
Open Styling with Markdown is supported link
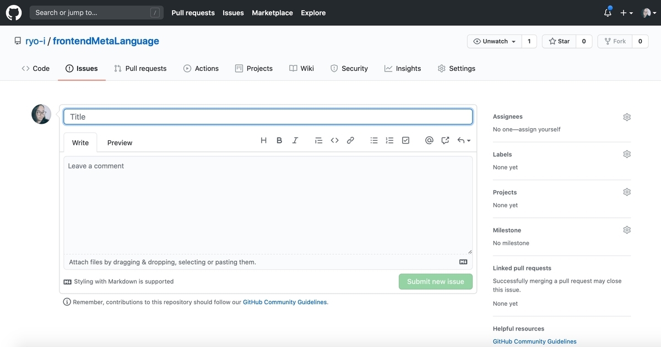pos(119,282)
